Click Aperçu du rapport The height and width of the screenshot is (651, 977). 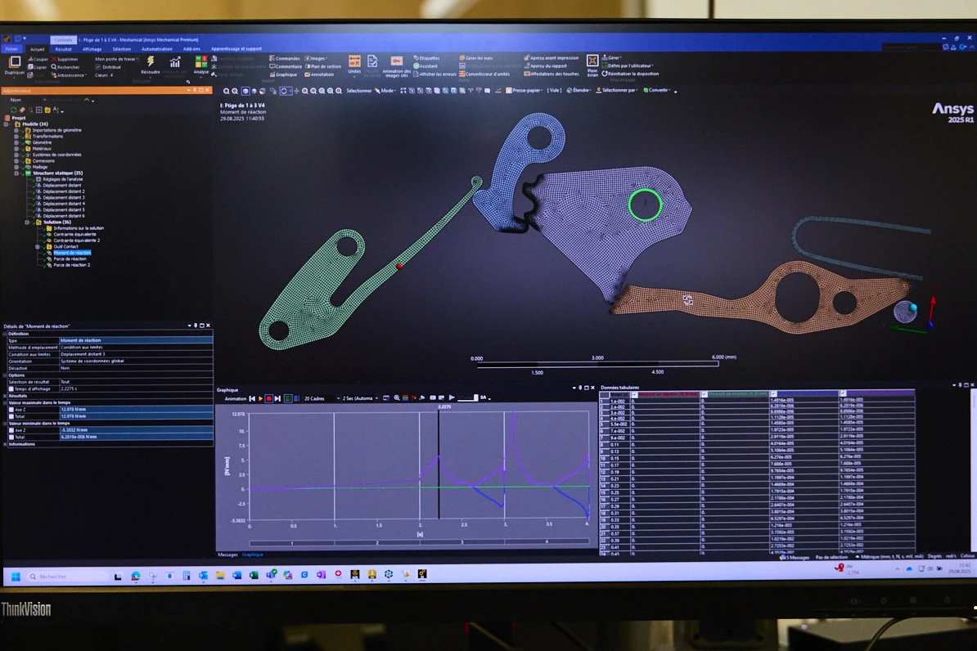click(x=546, y=65)
